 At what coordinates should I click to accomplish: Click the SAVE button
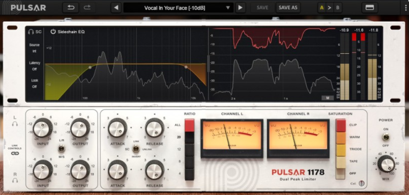[262, 8]
